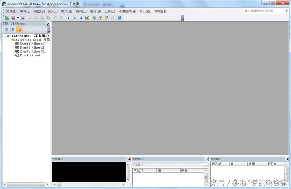Click the Insert UserForm icon

tap(13, 18)
